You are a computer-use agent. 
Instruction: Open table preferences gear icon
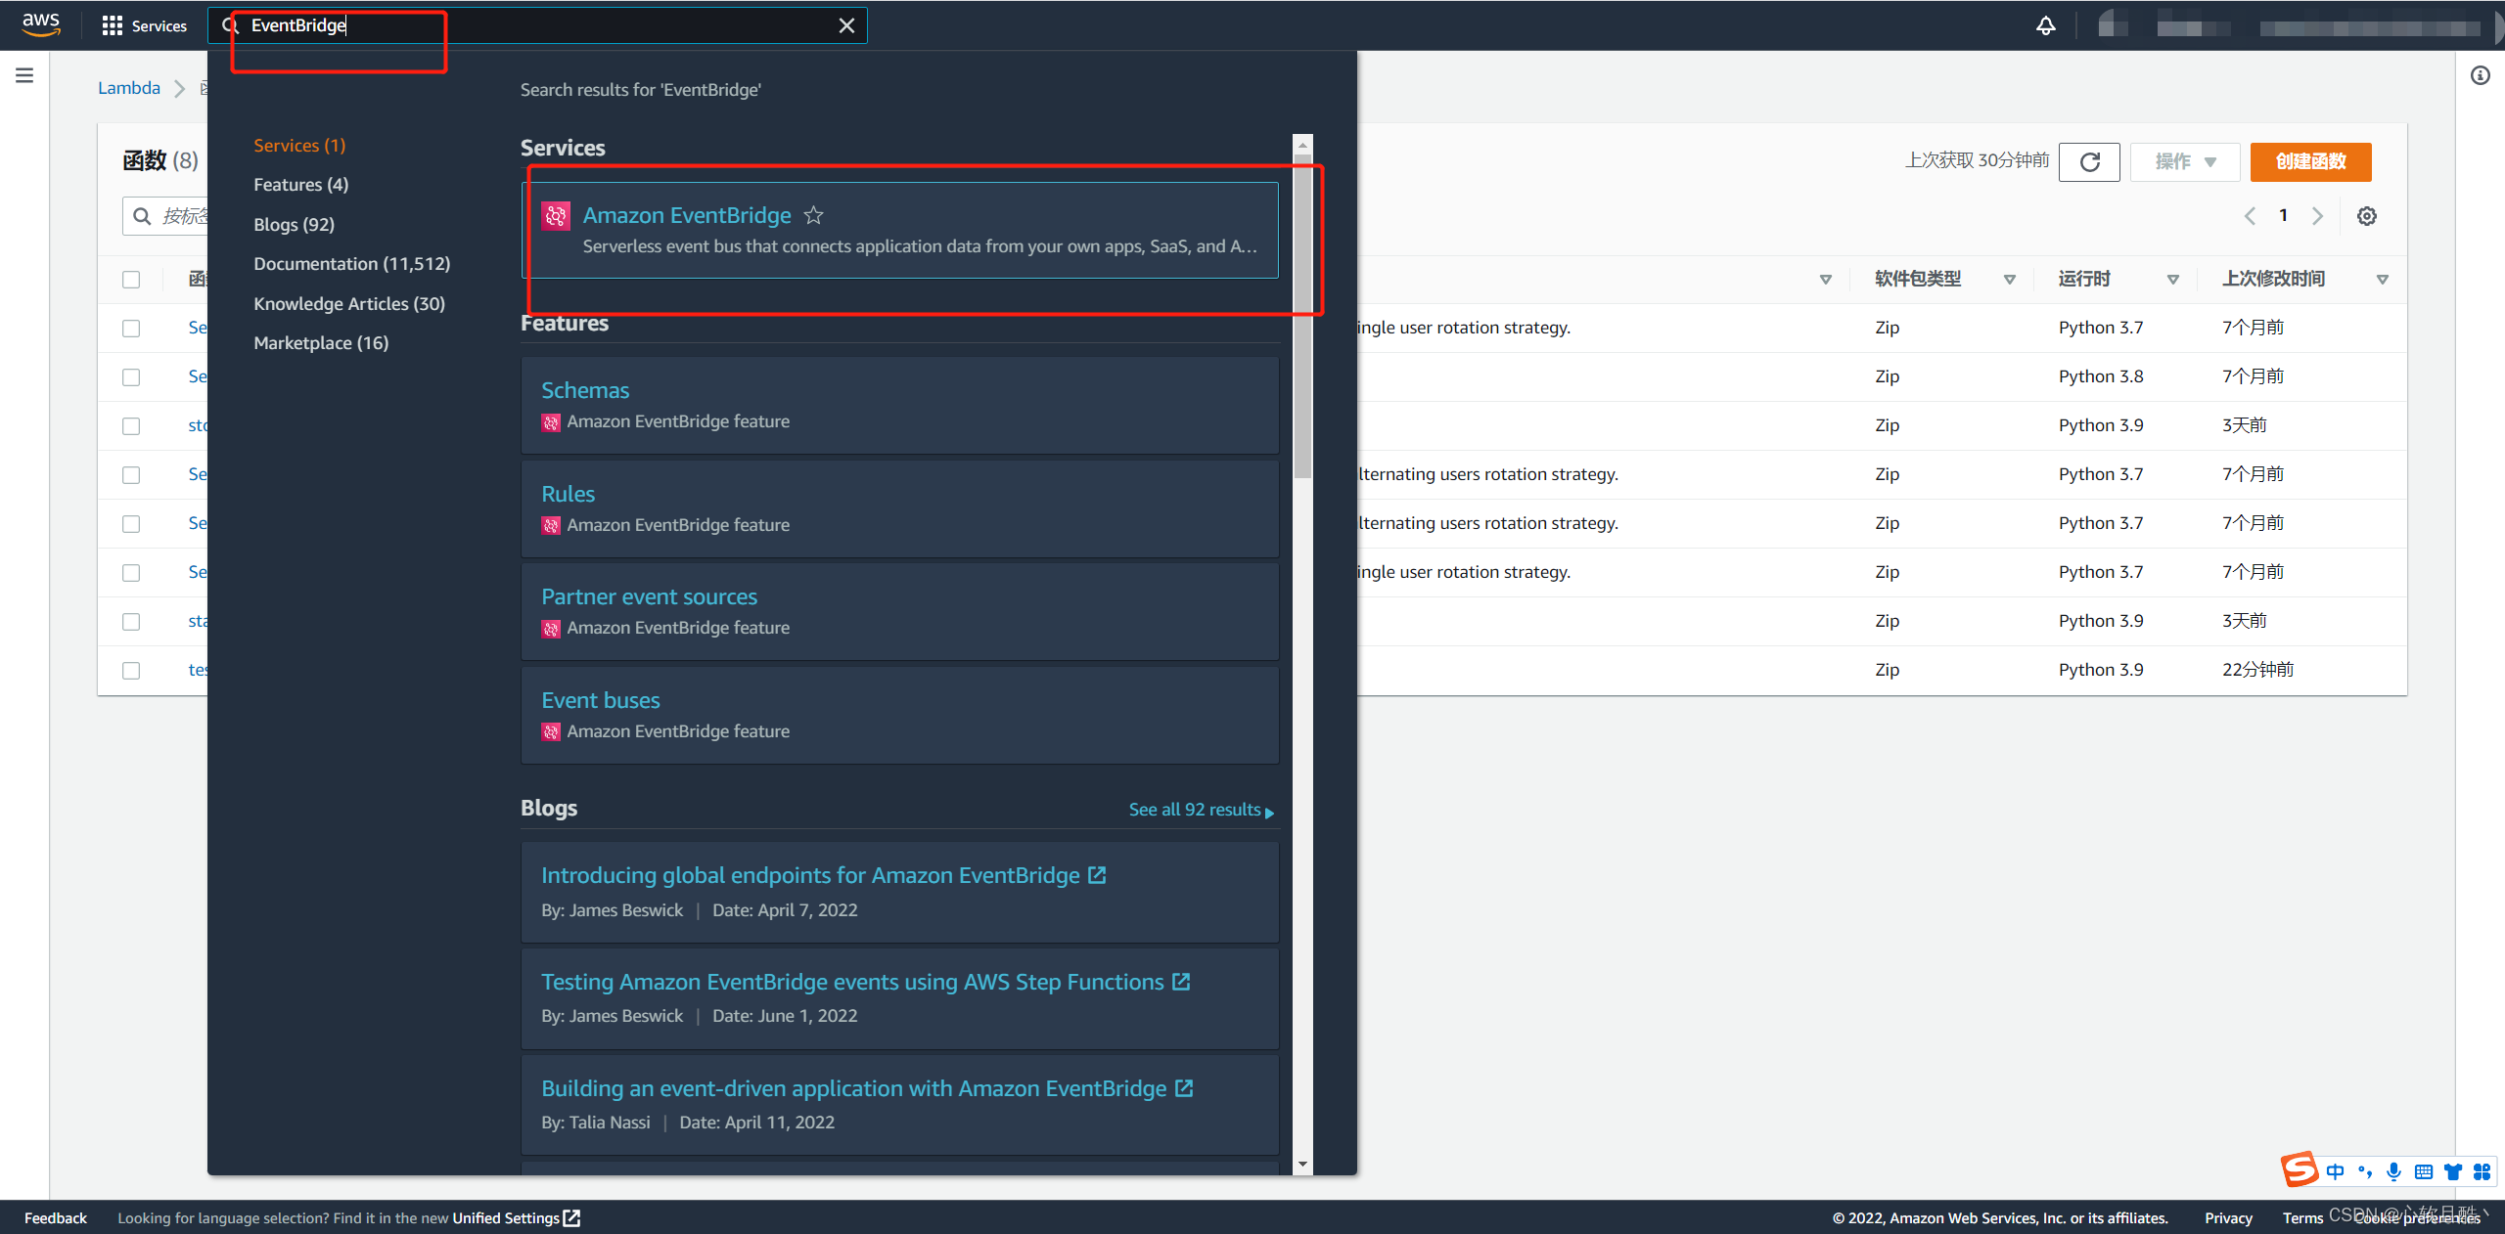click(2366, 216)
